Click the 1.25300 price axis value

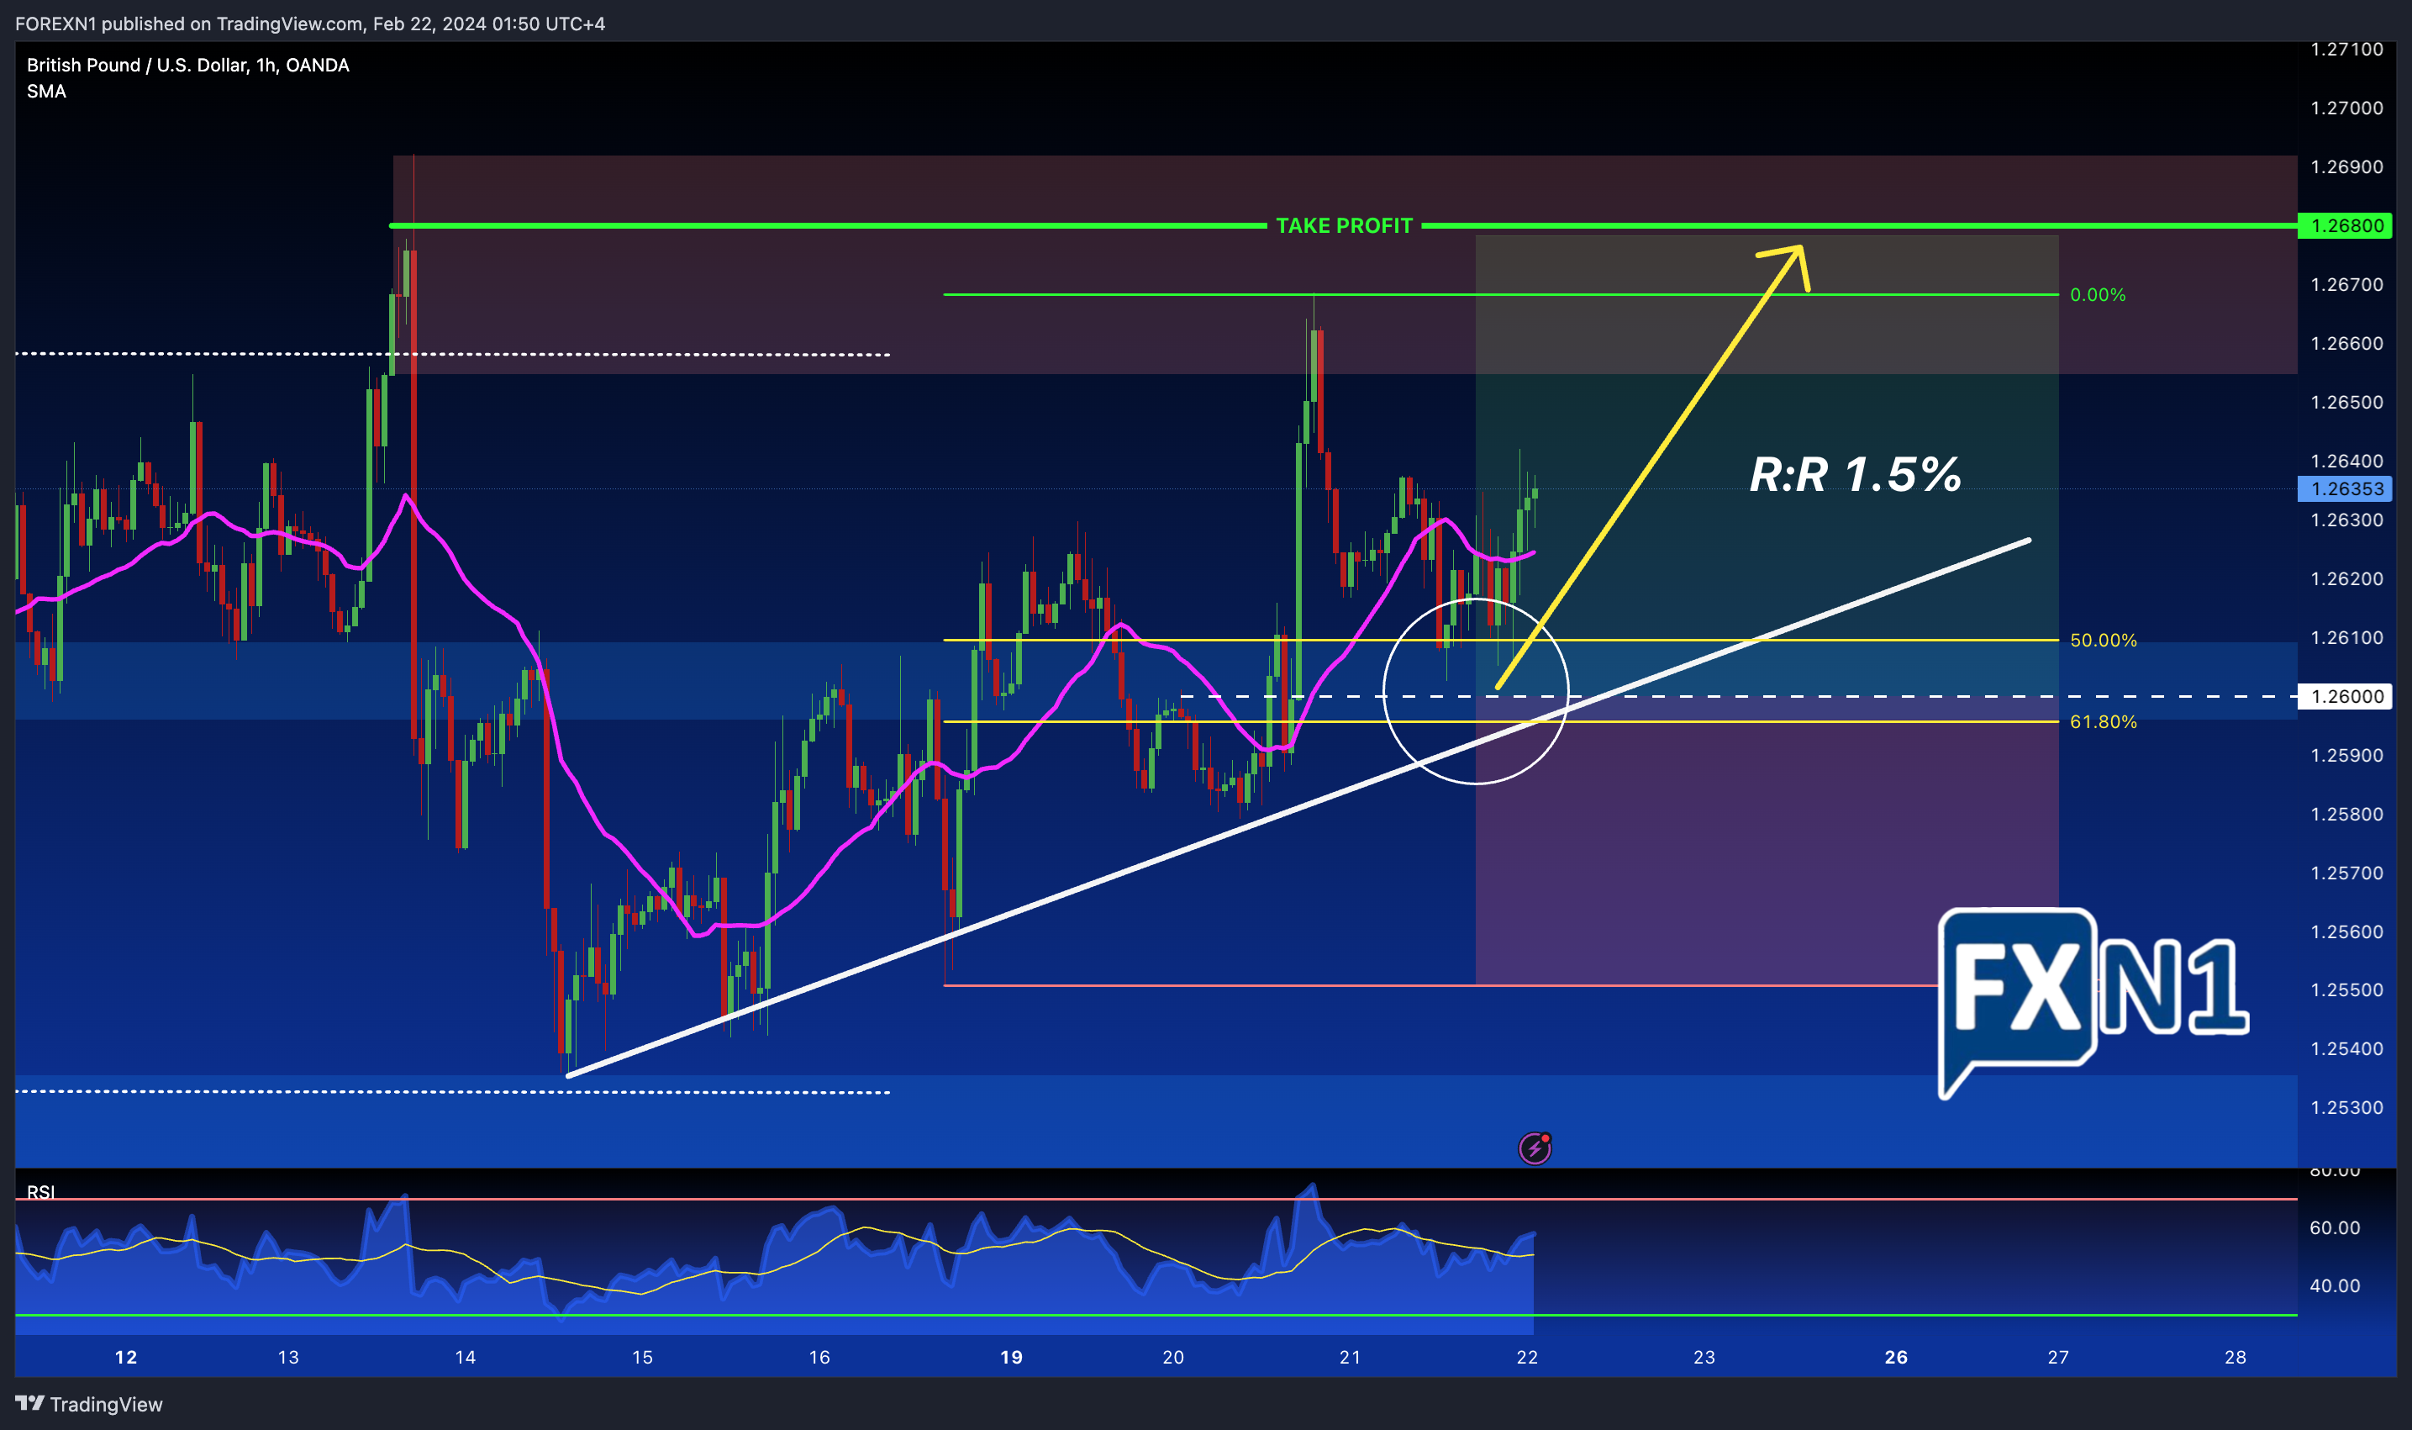(x=2346, y=1107)
